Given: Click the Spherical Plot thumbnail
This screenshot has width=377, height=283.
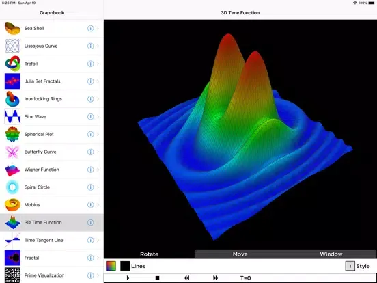Looking at the screenshot, I should tap(12, 134).
